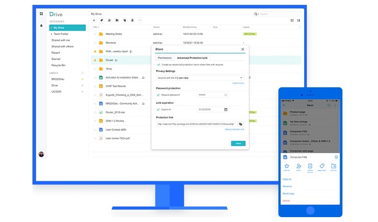
Task: Open the app grid menu icon
Action: (41, 14)
